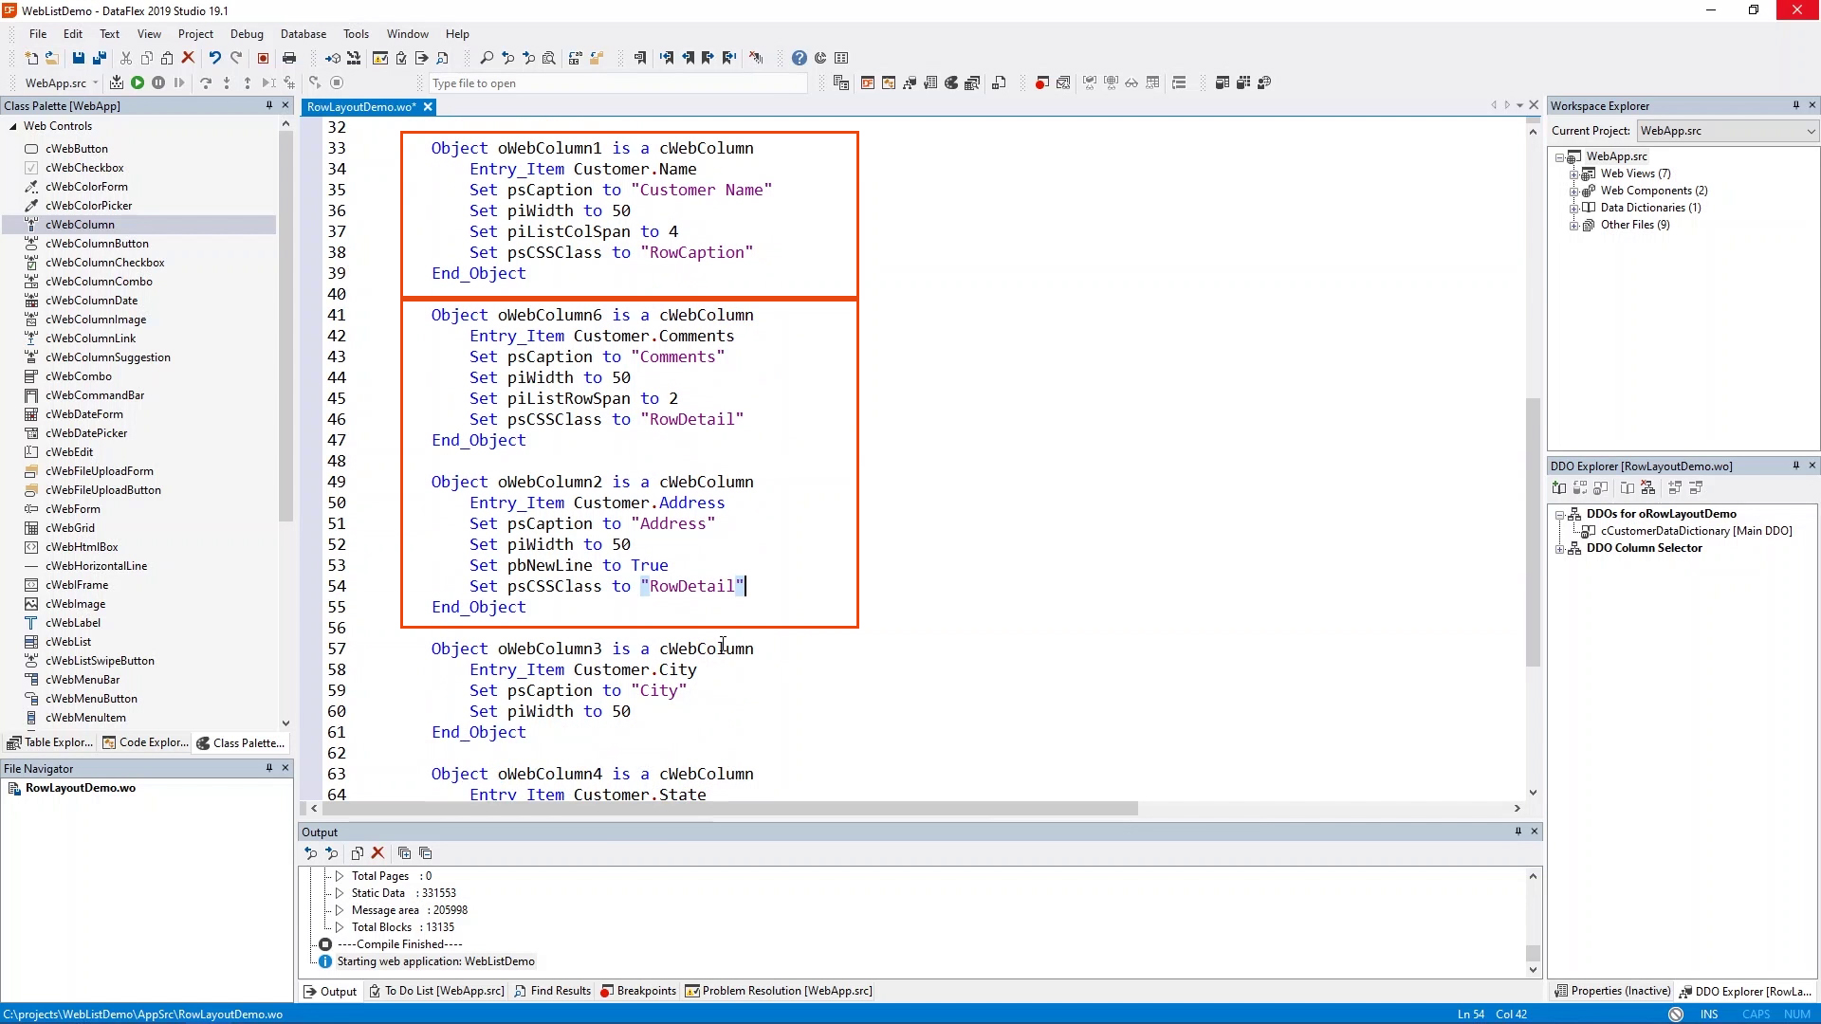Toggle auto-hide pin on Workspace Explorer
The width and height of the screenshot is (1821, 1024).
pos(1795,105)
